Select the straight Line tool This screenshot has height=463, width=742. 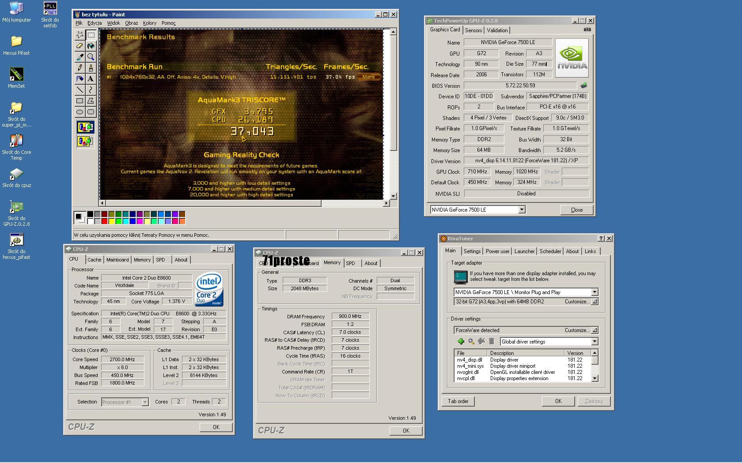(80, 90)
